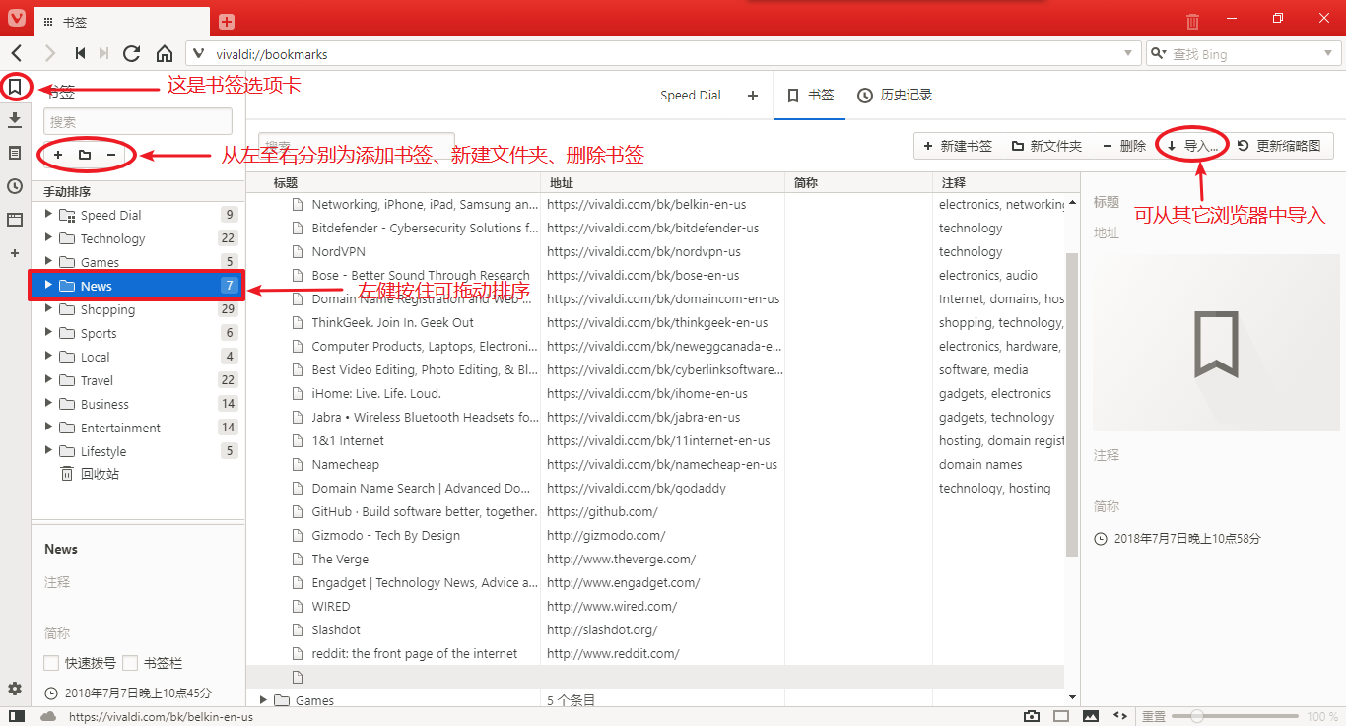Open closed tabs trash icon
This screenshot has width=1346, height=726.
[1192, 21]
